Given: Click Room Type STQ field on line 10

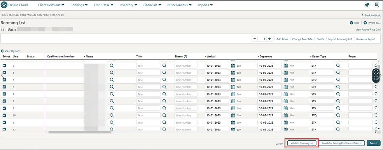Looking at the screenshot, I should pos(322,115).
